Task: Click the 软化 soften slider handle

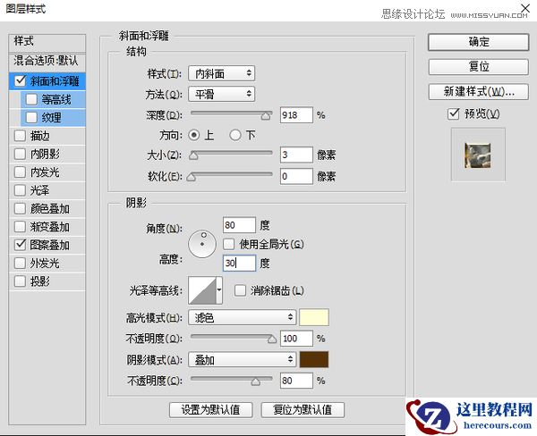Action: pyautogui.click(x=192, y=178)
